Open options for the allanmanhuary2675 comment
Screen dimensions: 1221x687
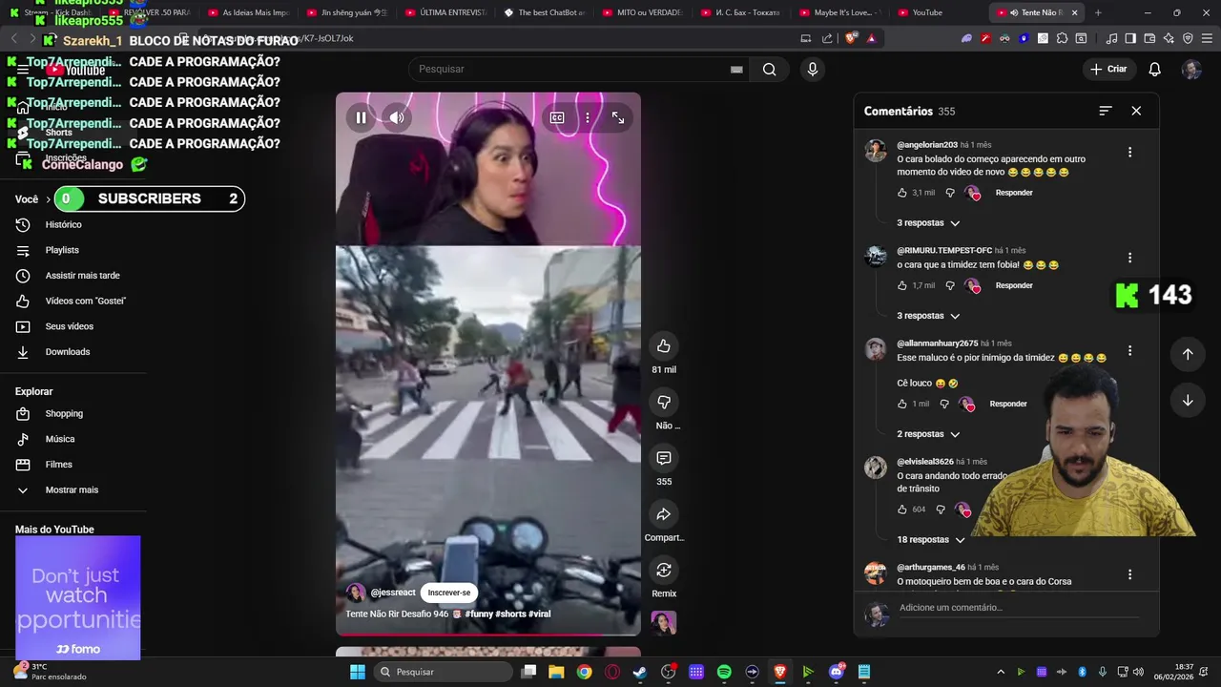click(1129, 350)
